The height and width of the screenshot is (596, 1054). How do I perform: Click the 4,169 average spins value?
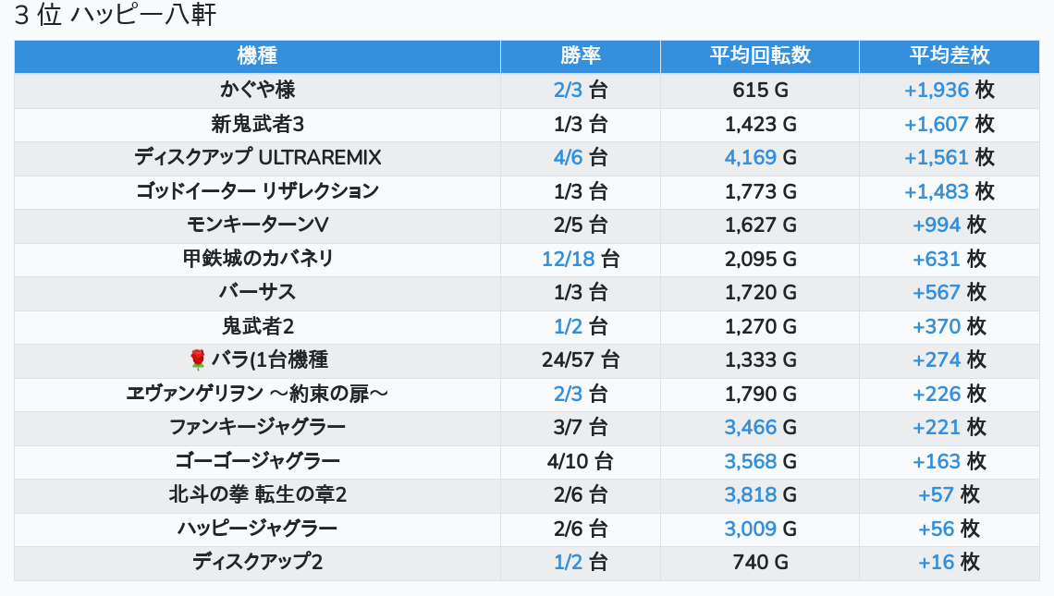click(750, 157)
